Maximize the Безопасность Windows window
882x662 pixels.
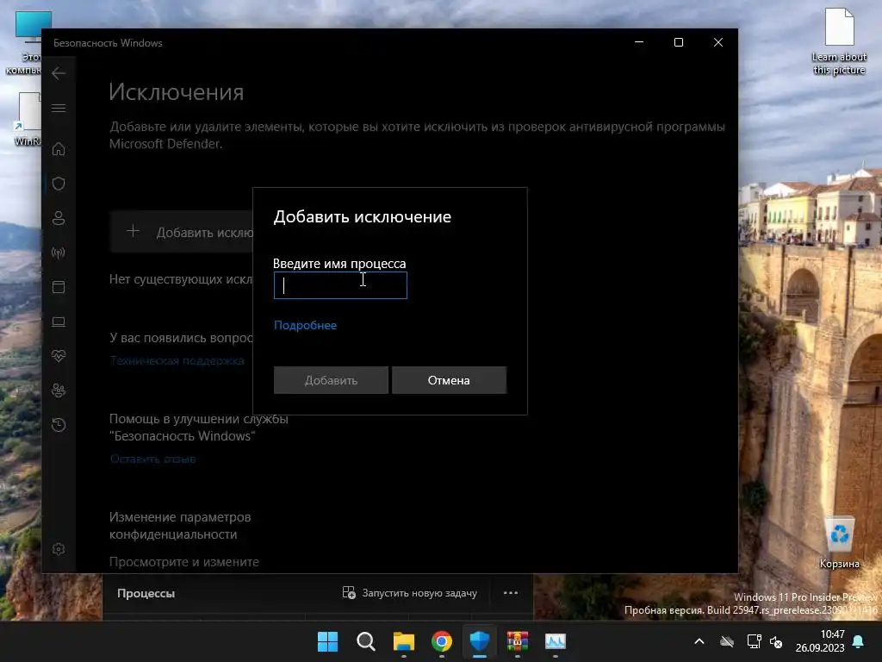[679, 42]
